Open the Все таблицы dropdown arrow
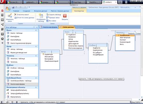 click(34, 27)
